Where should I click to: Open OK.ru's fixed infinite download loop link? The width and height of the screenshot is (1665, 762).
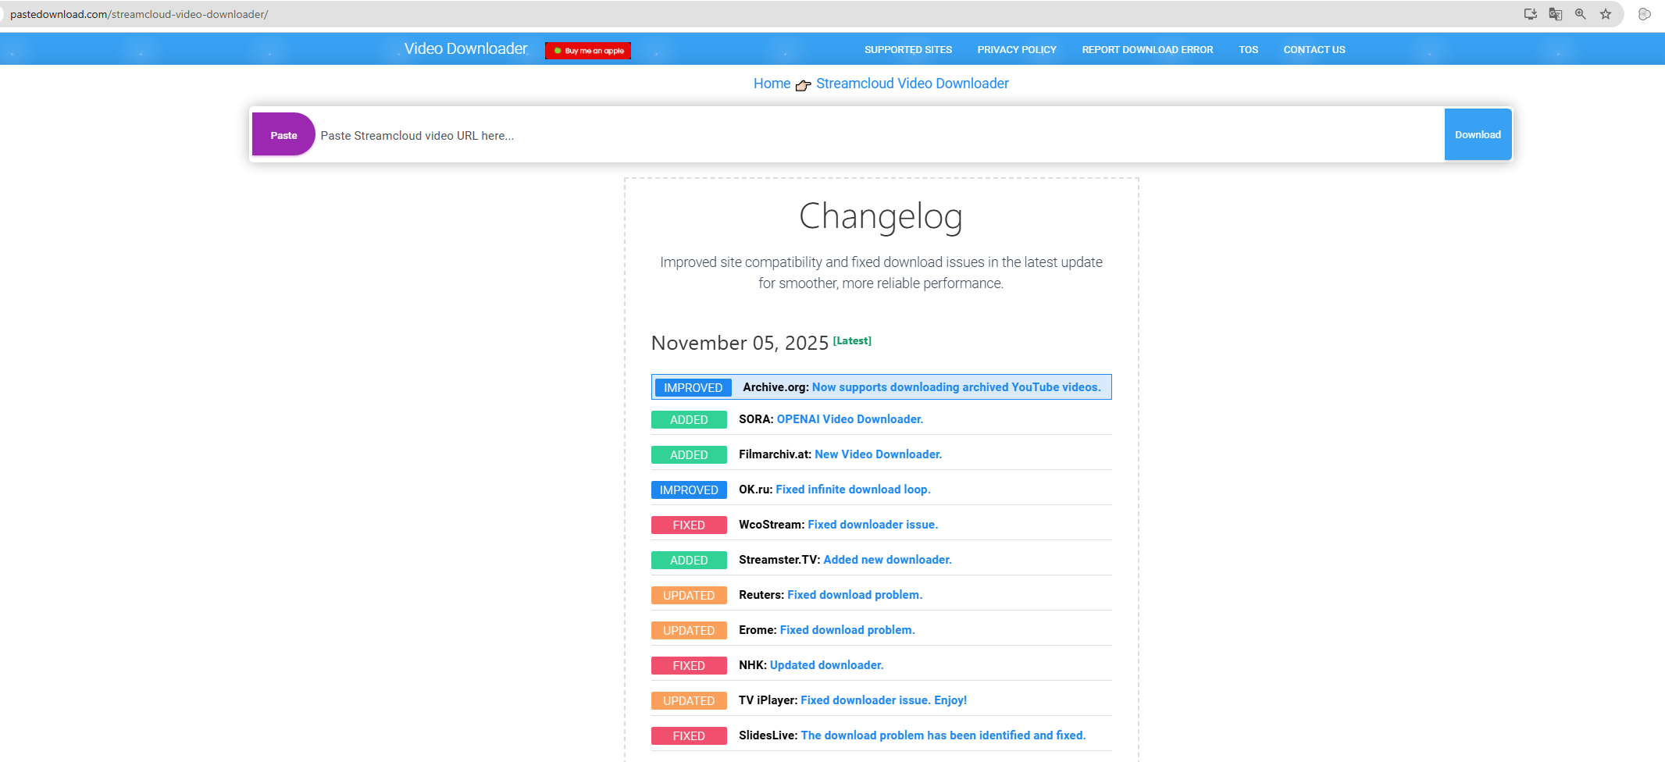(853, 490)
